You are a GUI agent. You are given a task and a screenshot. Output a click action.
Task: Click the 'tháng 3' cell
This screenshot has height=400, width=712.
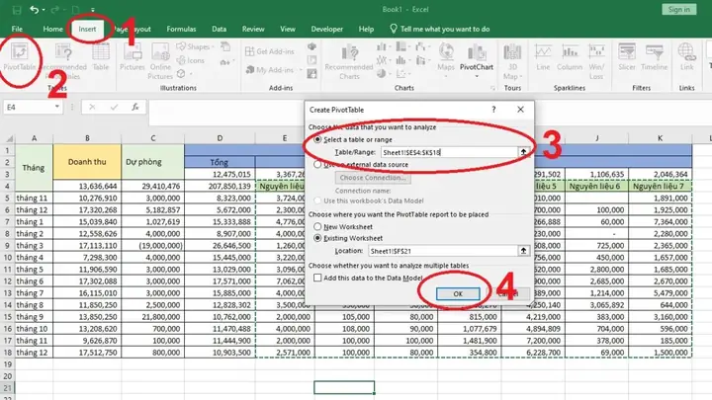click(x=34, y=245)
